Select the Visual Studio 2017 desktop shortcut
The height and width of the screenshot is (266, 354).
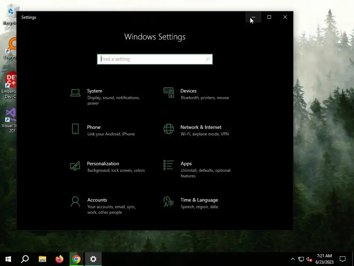[9, 120]
